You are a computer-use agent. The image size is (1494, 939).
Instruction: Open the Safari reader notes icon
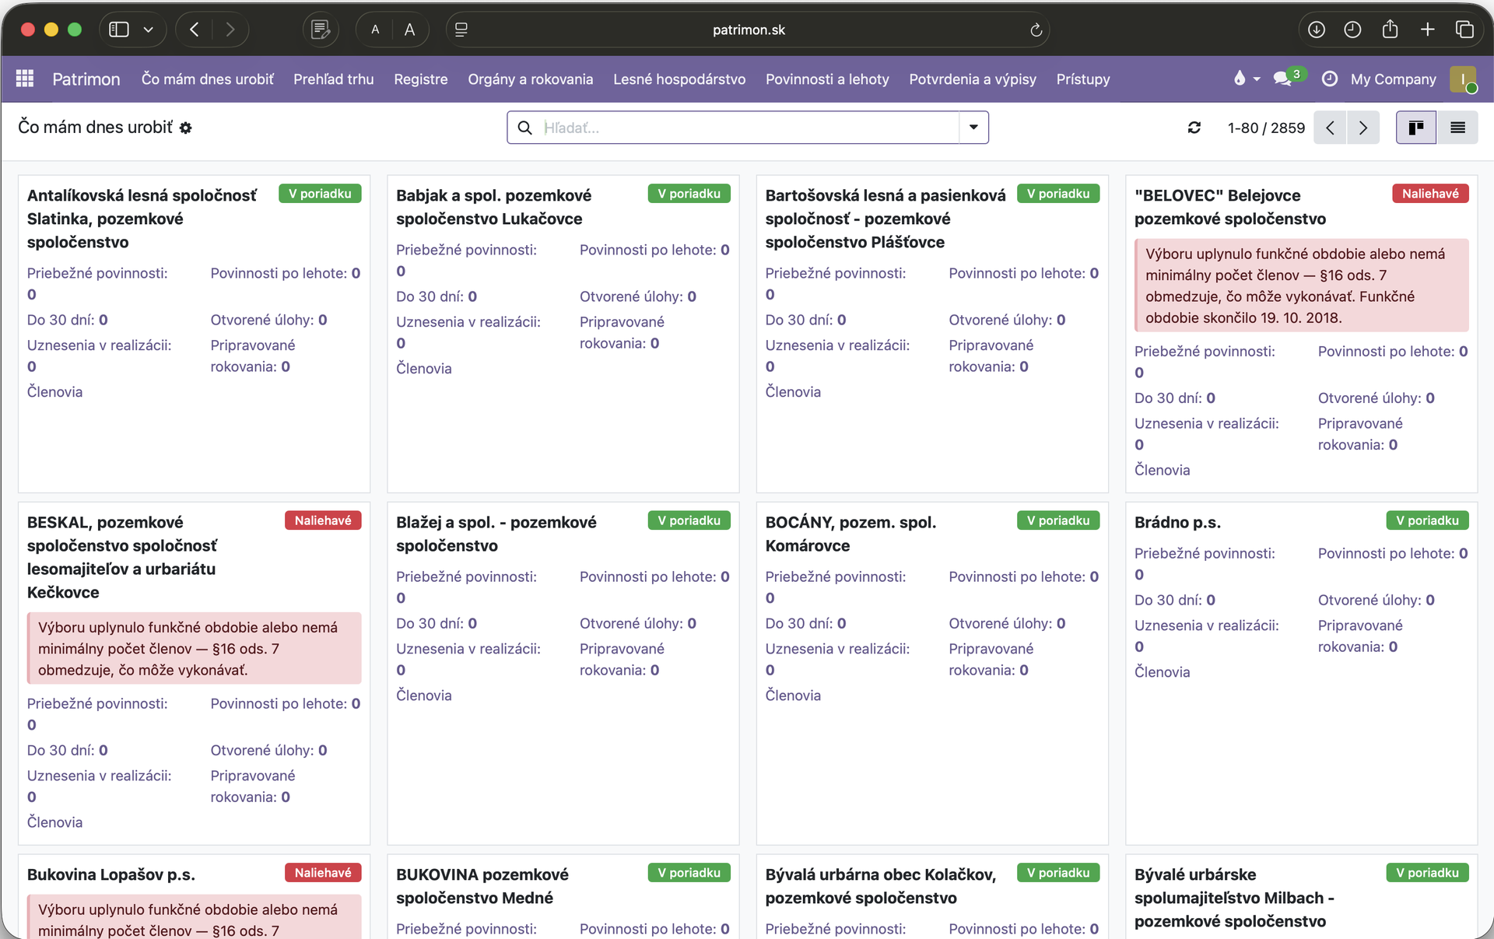click(x=320, y=30)
